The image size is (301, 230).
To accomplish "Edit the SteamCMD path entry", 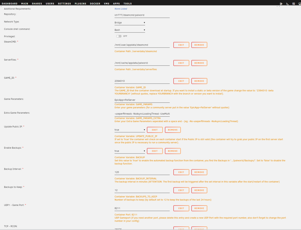I will 181,45.
